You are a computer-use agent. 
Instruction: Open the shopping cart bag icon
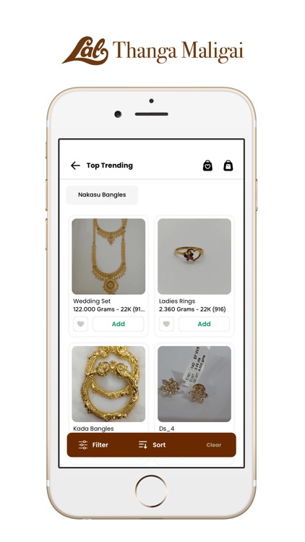[x=228, y=165]
